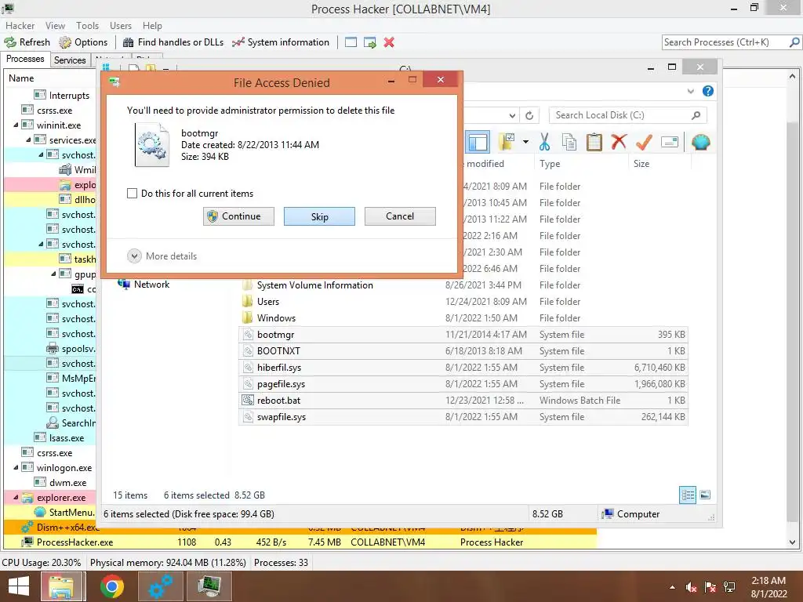Select the BOOTNXT file row
The width and height of the screenshot is (803, 602).
(463, 351)
